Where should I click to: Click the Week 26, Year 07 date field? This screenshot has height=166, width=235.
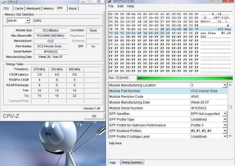tap(51, 57)
